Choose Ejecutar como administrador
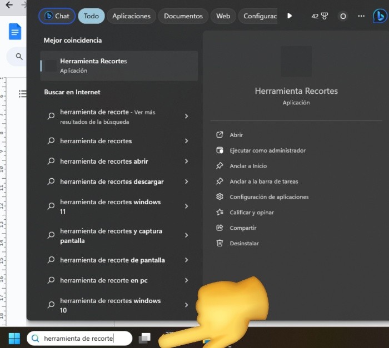389x348 pixels. pyautogui.click(x=267, y=150)
